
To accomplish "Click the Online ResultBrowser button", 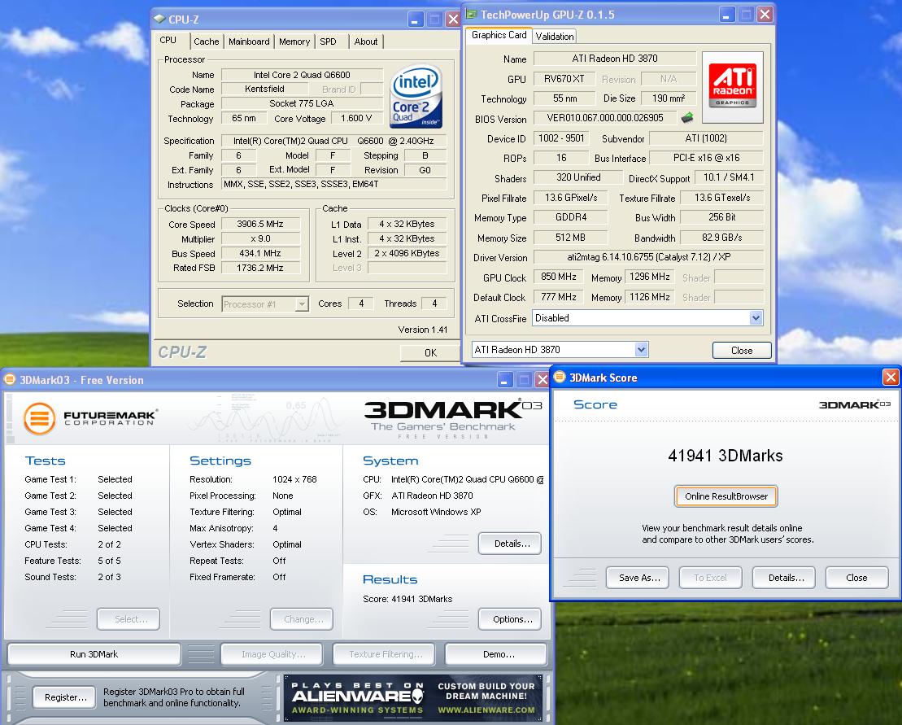I will click(726, 496).
